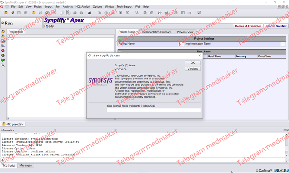Click the Redo arrow toolbar icon
Viewport: 289px width, 173px height.
pyautogui.click(x=81, y=13)
